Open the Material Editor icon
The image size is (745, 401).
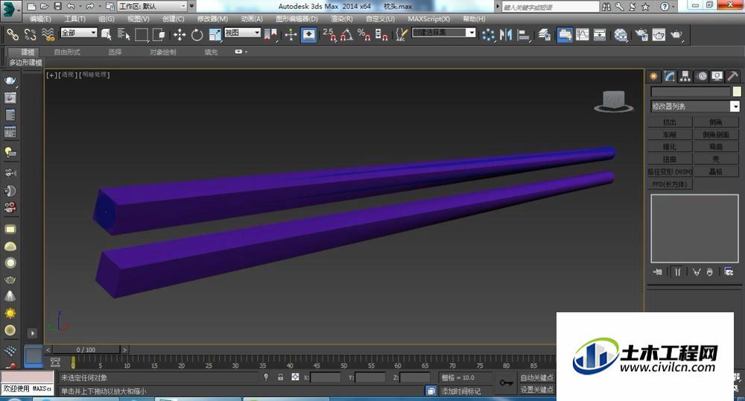pyautogui.click(x=621, y=34)
